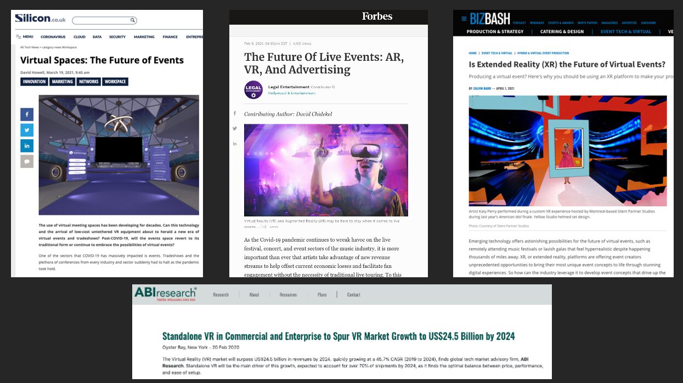Viewport: 683px width, 383px height.
Task: Click Forbes article's Facebook share icon
Action: [x=235, y=113]
